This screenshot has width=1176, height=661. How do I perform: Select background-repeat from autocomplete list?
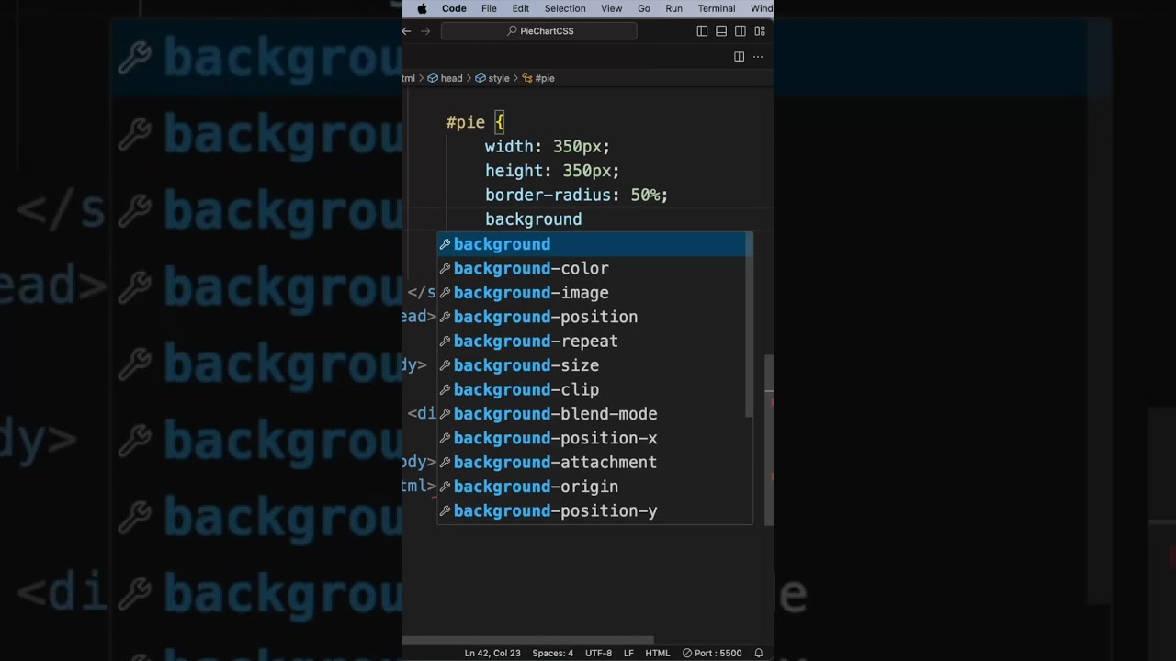coord(594,342)
